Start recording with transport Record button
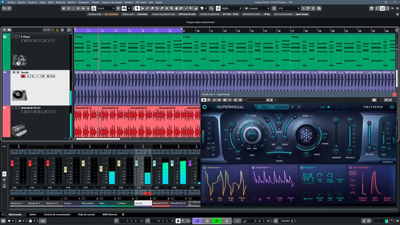 [227, 221]
